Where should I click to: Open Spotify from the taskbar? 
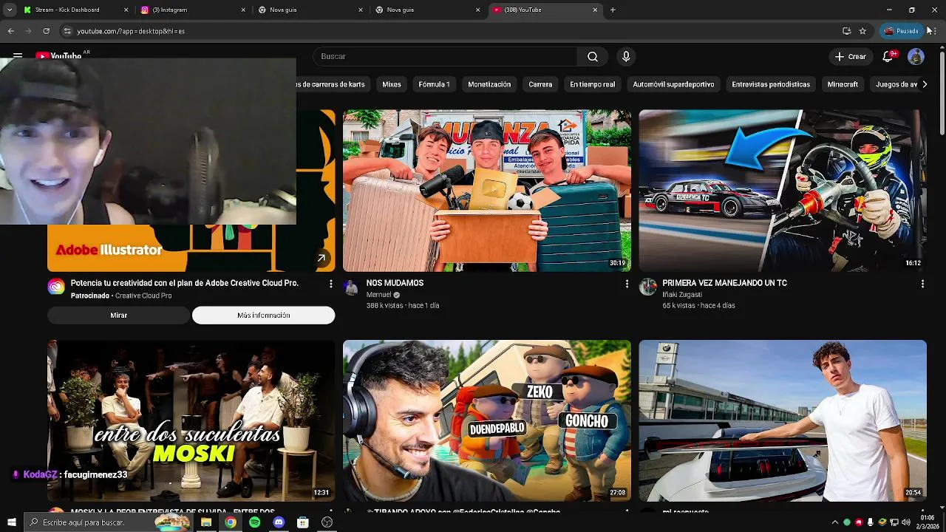(x=254, y=522)
